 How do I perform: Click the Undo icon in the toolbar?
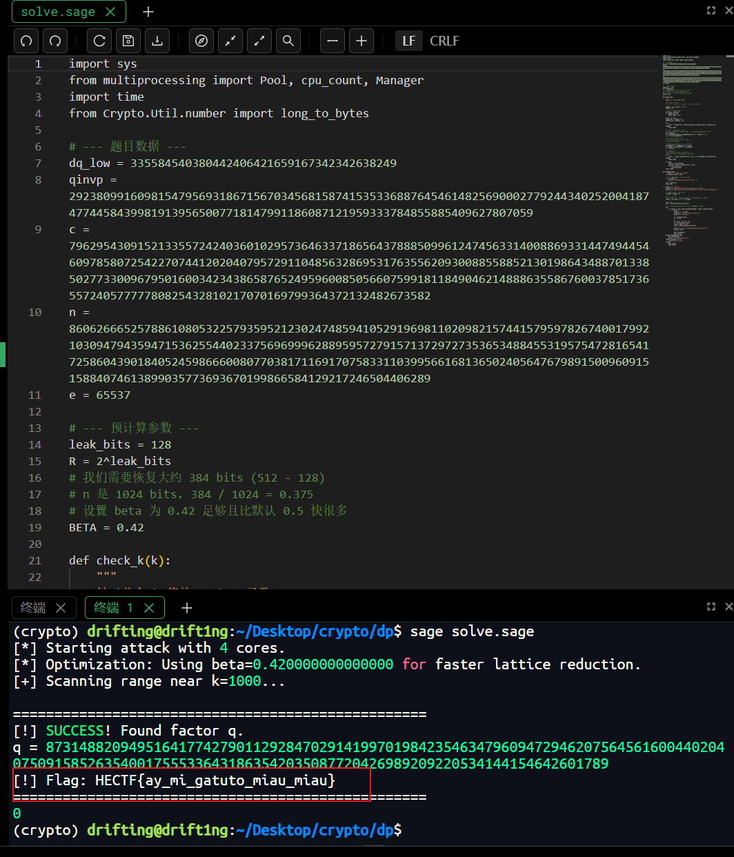coord(26,41)
